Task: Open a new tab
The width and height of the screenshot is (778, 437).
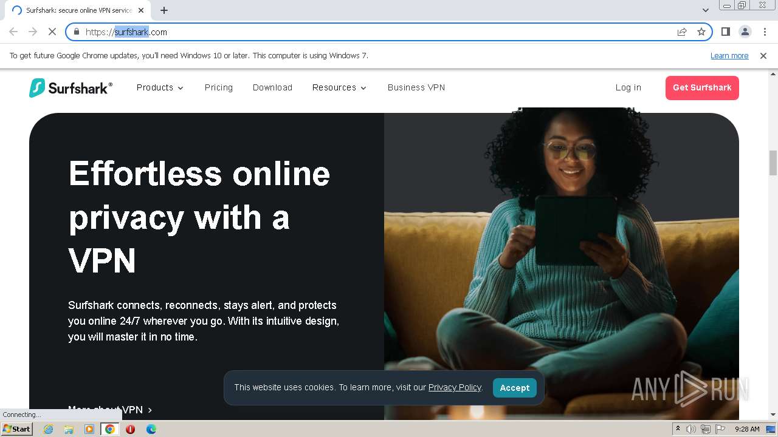Action: tap(164, 10)
